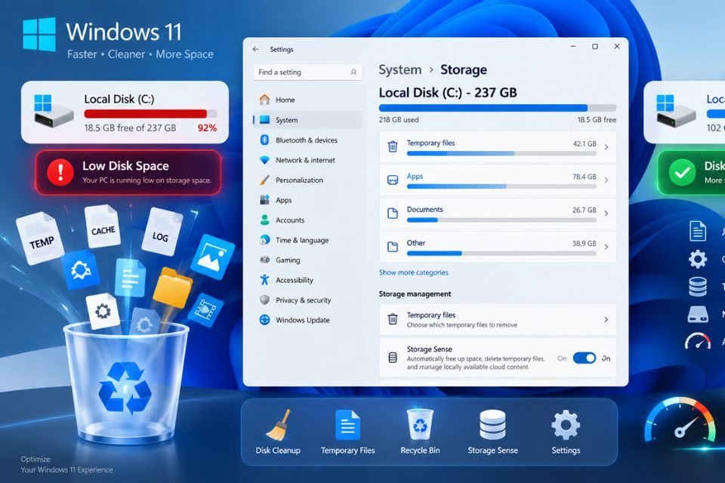The height and width of the screenshot is (483, 725).
Task: Click the left Local Disk (C:) card
Action: 125,112
